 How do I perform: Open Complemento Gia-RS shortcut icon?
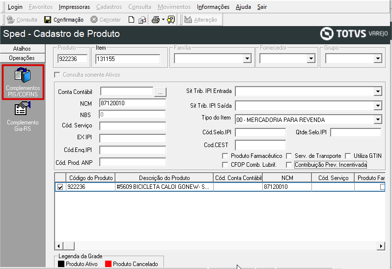23,108
